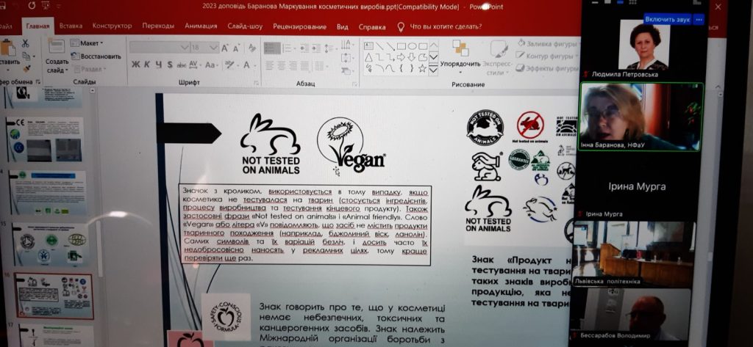Viewport: 753px width, 347px height.
Task: Click the Включить звук button in Zoom
Action: pos(668,19)
